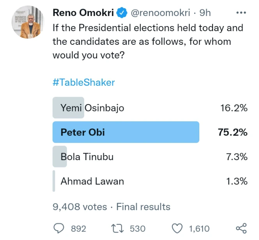Click the 1,610 likes count

pyautogui.click(x=199, y=229)
